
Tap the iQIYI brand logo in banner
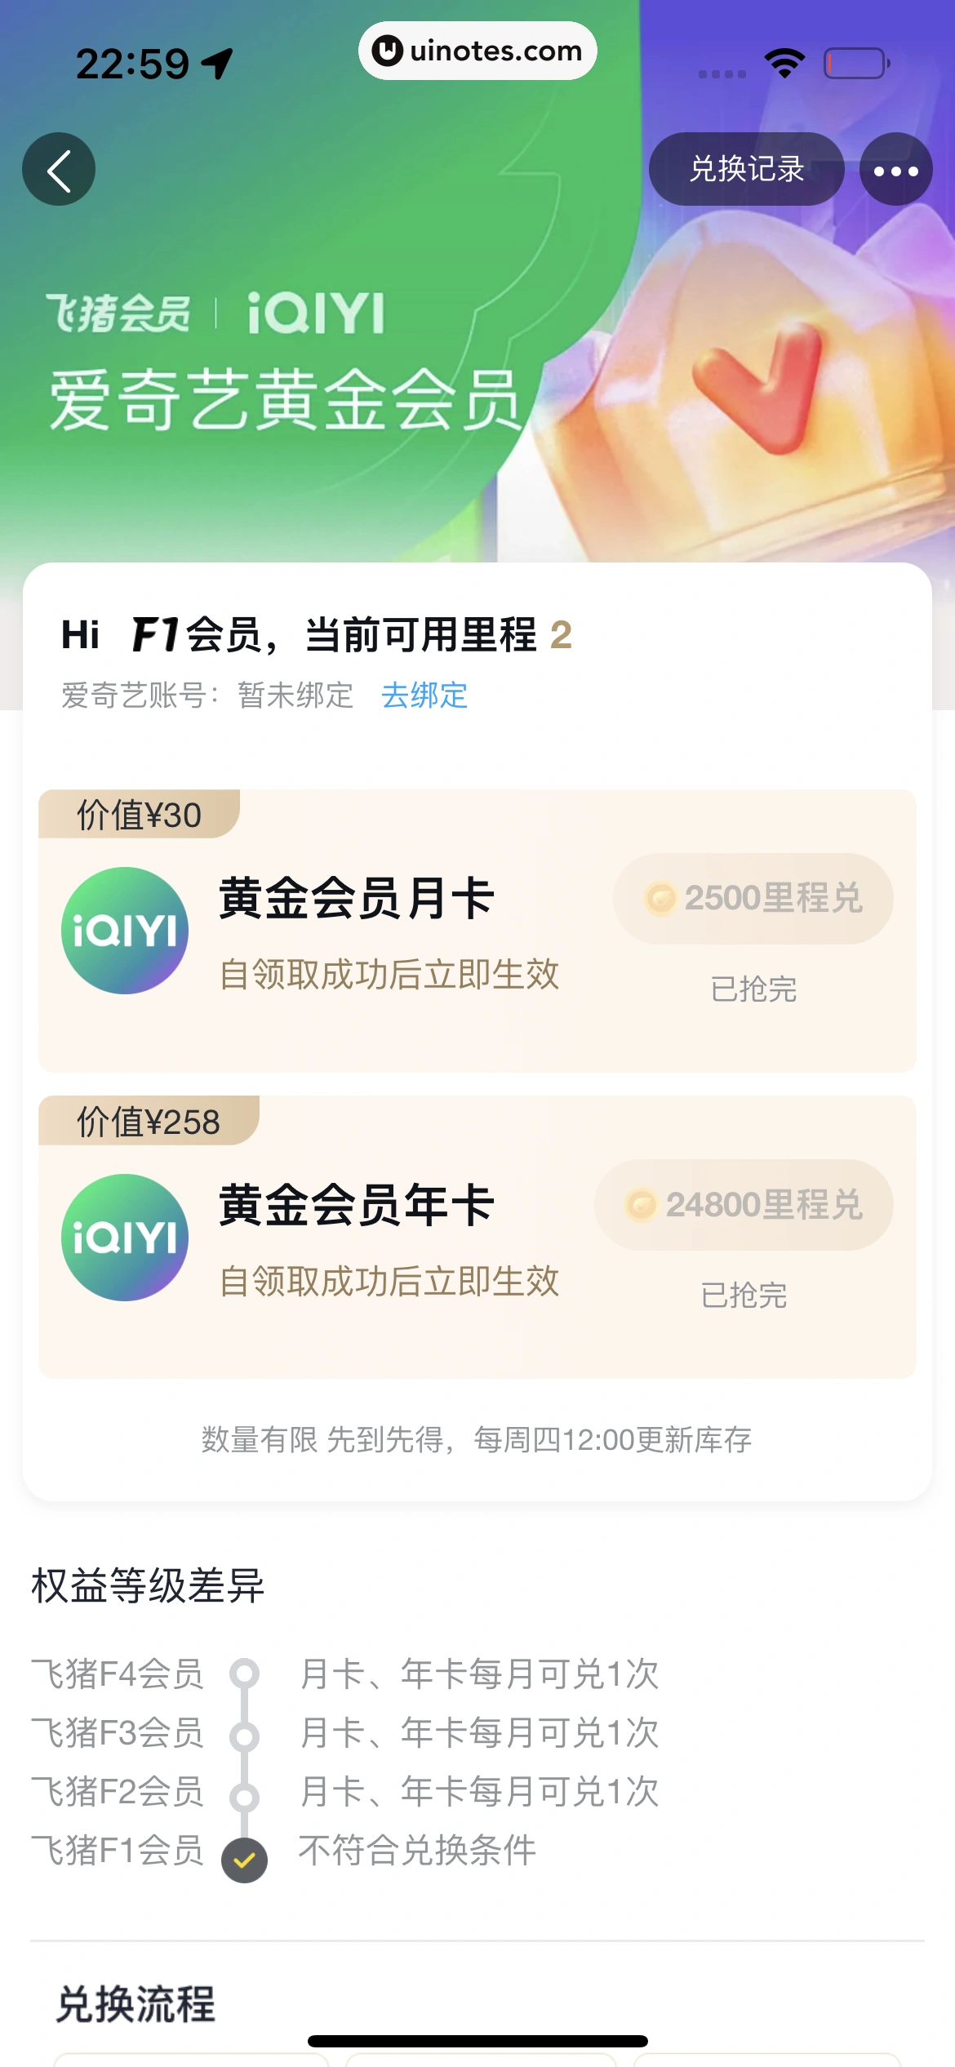316,313
